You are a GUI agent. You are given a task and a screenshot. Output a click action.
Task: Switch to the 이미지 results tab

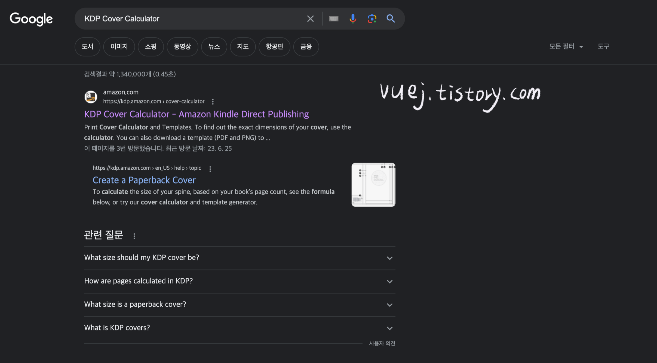click(x=119, y=47)
